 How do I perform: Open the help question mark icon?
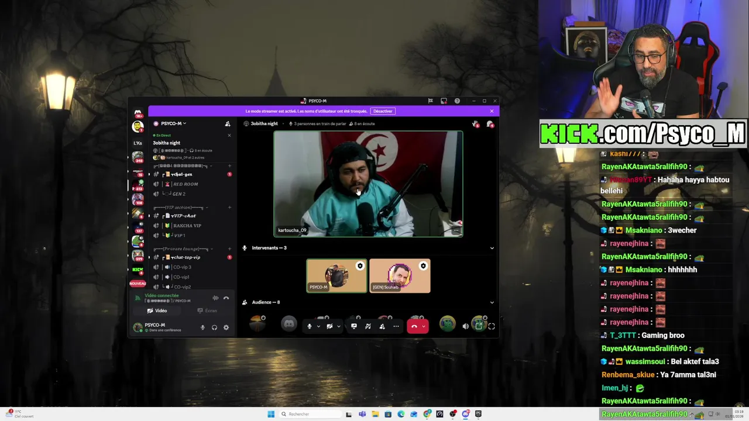click(x=457, y=101)
